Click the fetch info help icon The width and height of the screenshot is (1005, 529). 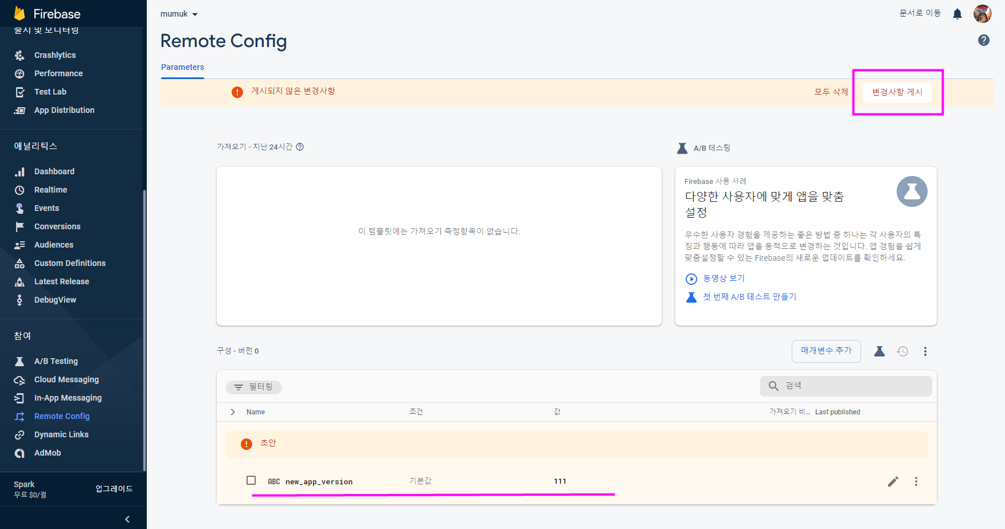point(300,147)
